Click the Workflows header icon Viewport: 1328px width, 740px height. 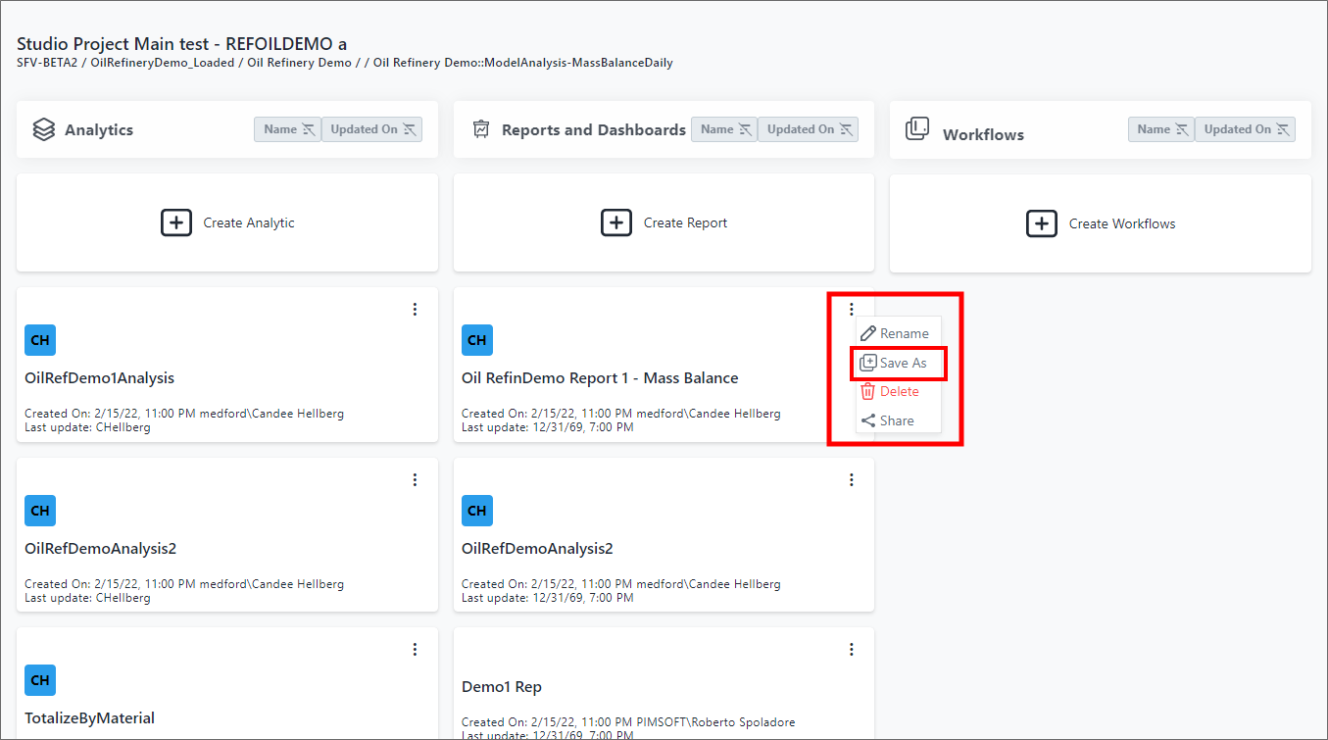click(x=916, y=129)
